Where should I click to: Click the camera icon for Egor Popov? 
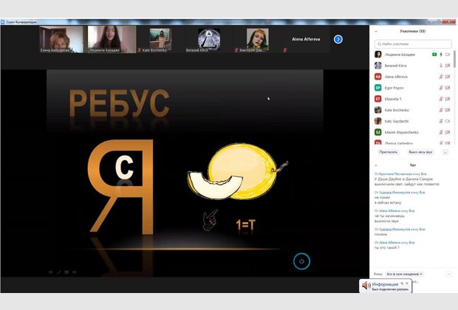point(448,87)
